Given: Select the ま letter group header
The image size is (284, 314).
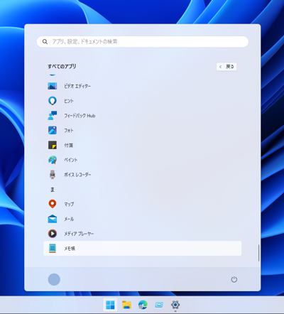Looking at the screenshot, I should [x=53, y=189].
